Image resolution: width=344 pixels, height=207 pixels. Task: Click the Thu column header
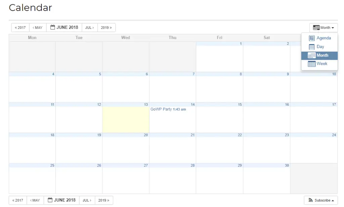point(173,38)
